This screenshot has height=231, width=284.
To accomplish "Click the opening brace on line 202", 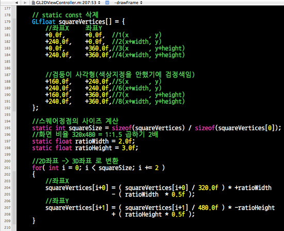I will pyautogui.click(x=34, y=175).
